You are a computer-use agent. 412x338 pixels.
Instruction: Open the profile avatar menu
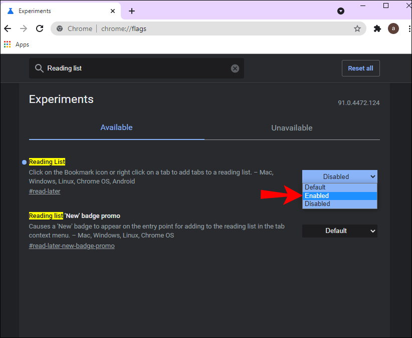(393, 28)
